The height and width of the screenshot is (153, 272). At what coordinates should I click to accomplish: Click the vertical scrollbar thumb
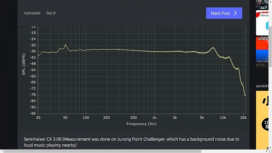pyautogui.click(x=270, y=47)
